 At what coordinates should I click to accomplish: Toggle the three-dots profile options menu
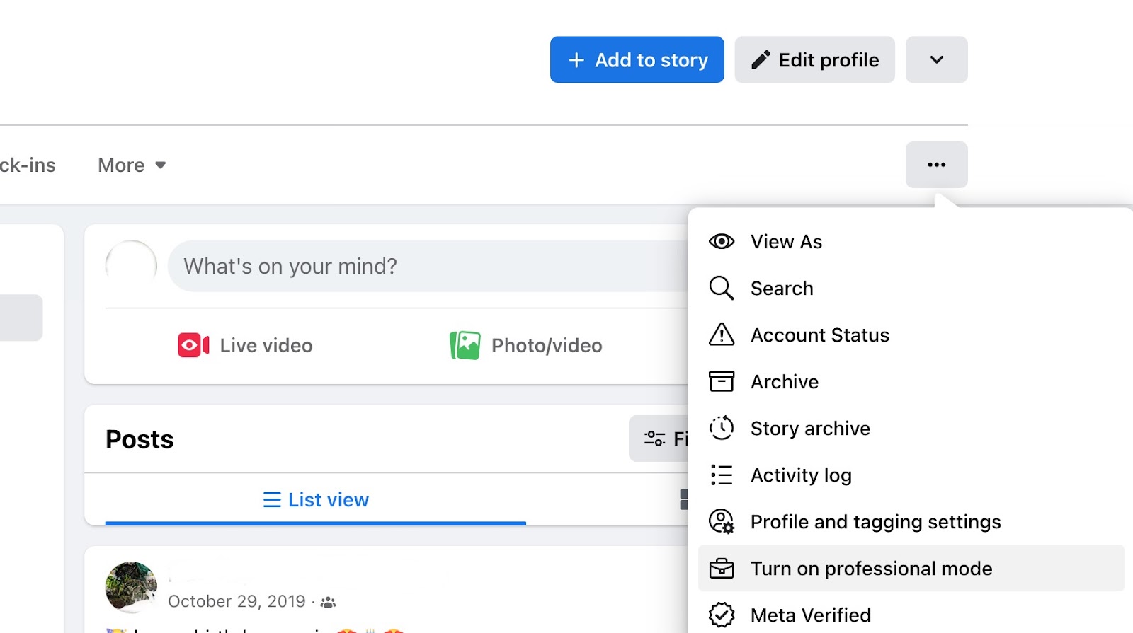tap(936, 165)
